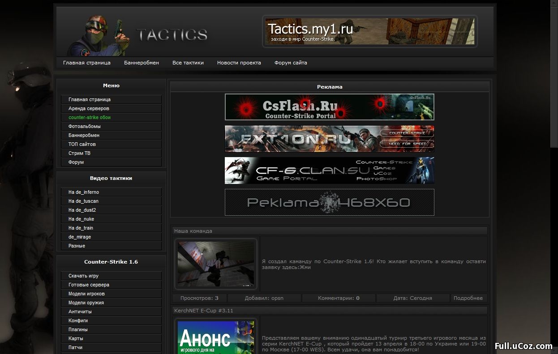Click the Full.uCoz.com corner label
The height and width of the screenshot is (354, 558).
[524, 346]
